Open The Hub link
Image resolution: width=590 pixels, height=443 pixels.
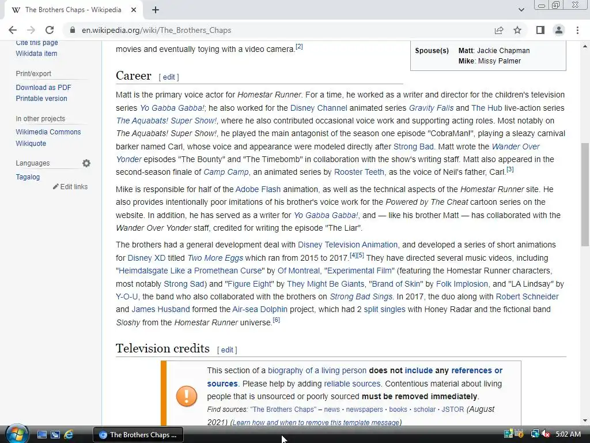pos(487,108)
